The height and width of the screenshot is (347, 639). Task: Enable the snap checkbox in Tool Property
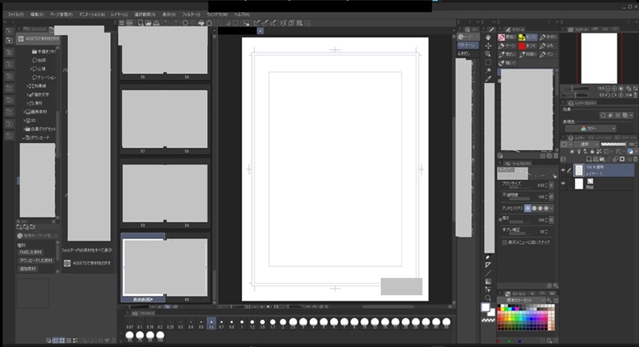point(504,242)
